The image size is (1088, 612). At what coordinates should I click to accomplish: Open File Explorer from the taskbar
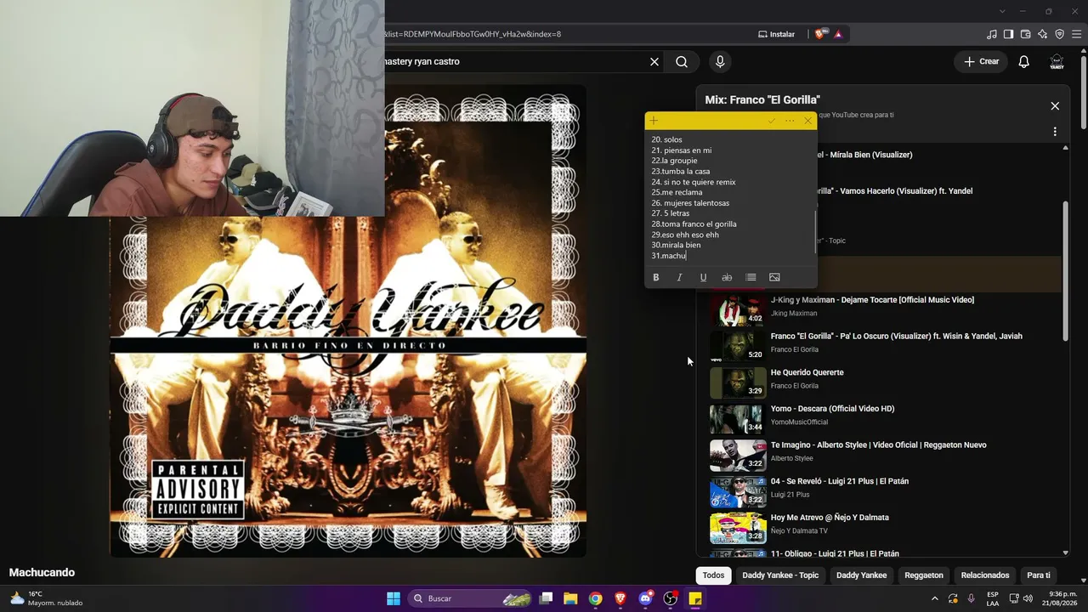tap(570, 598)
